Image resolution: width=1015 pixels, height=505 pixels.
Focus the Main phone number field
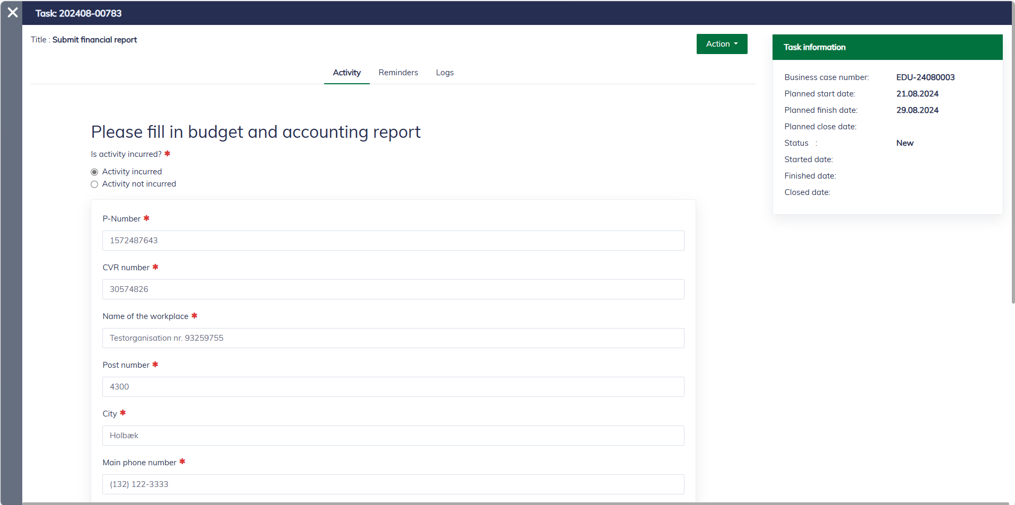pos(393,484)
